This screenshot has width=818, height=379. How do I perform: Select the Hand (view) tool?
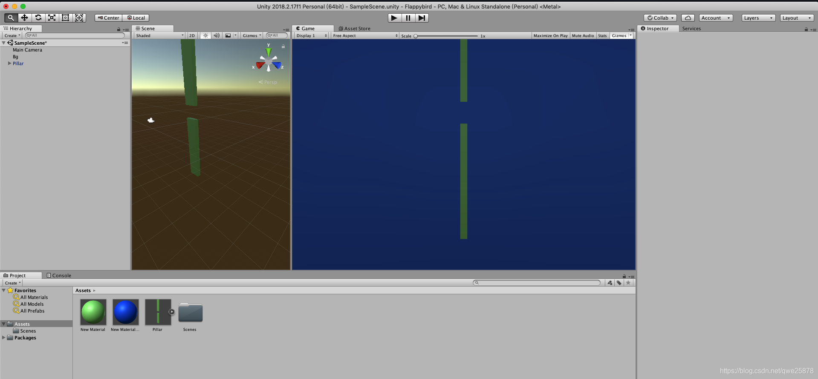tap(11, 17)
